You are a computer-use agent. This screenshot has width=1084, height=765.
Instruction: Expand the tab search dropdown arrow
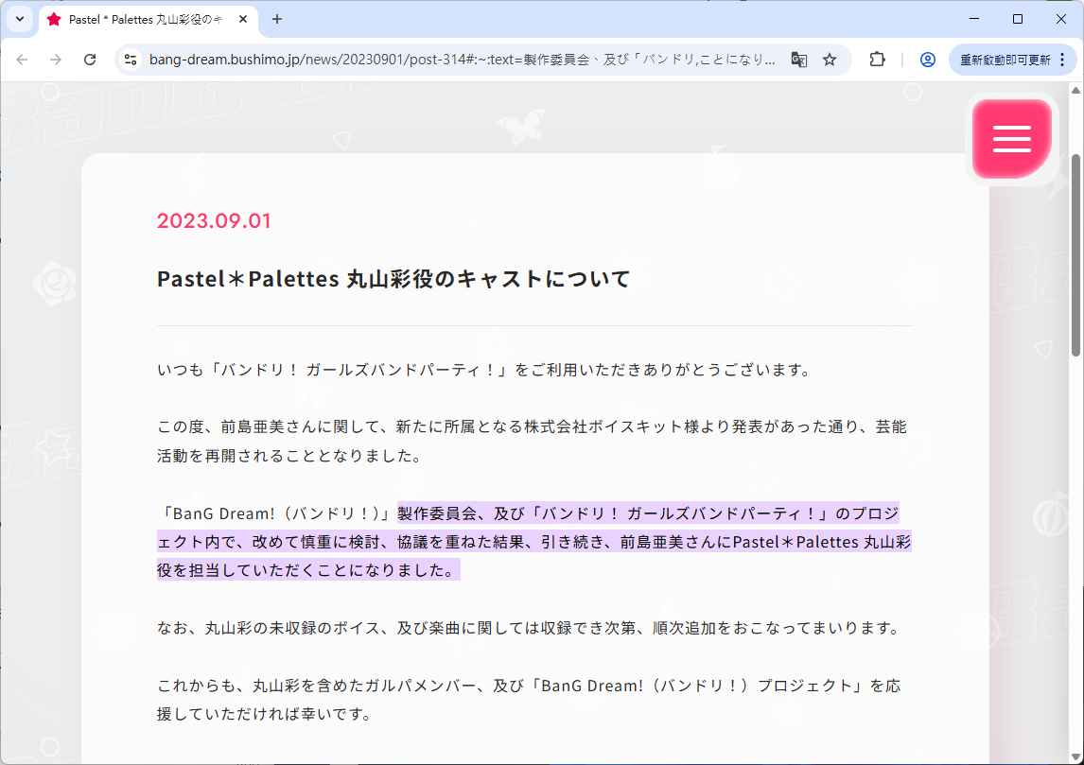(x=20, y=19)
